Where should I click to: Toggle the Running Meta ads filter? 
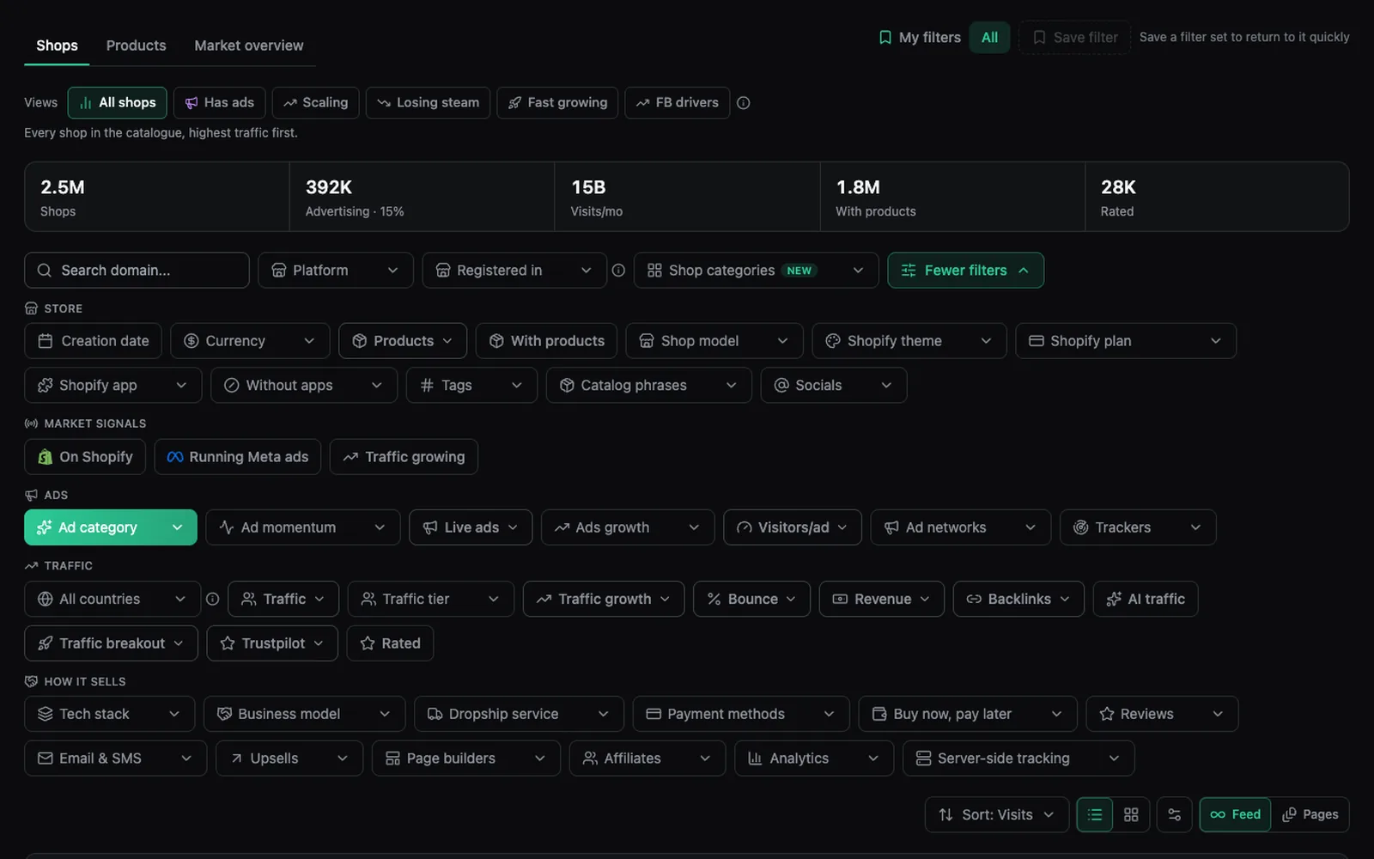(x=238, y=457)
